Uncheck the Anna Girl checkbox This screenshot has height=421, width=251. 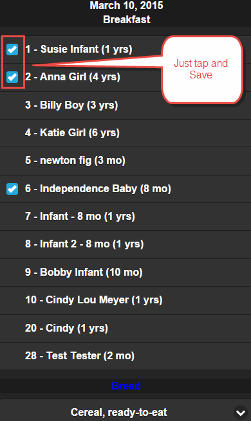(x=12, y=77)
